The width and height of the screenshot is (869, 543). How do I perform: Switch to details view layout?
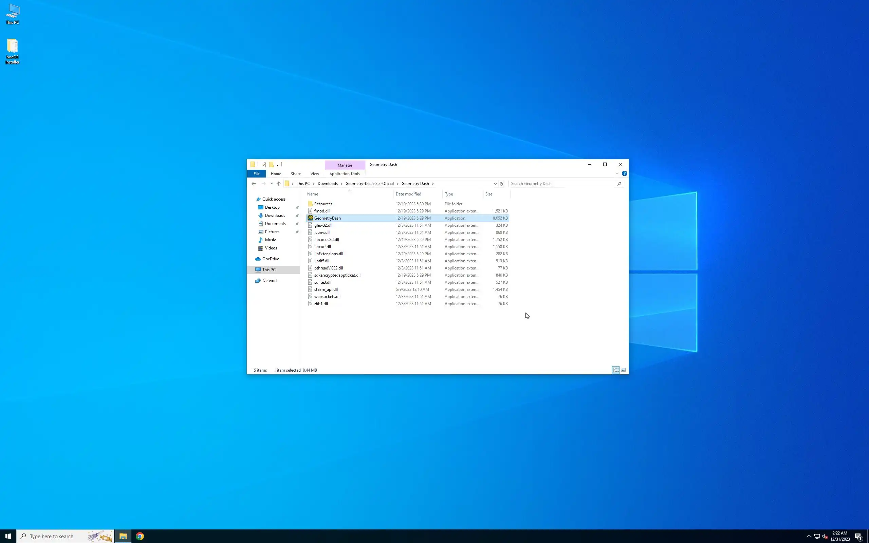click(x=615, y=370)
